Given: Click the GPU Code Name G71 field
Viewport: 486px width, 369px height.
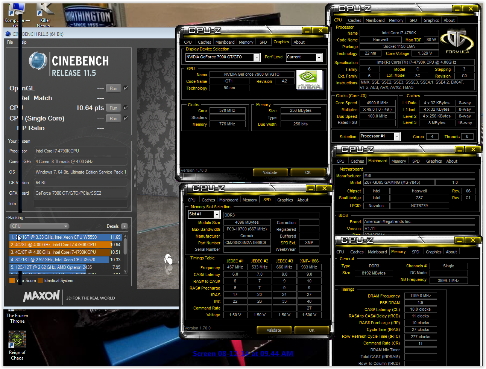Looking at the screenshot, I should (x=229, y=81).
